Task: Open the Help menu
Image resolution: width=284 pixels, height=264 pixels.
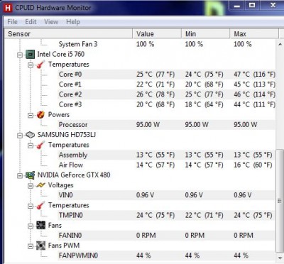Action: (x=73, y=22)
